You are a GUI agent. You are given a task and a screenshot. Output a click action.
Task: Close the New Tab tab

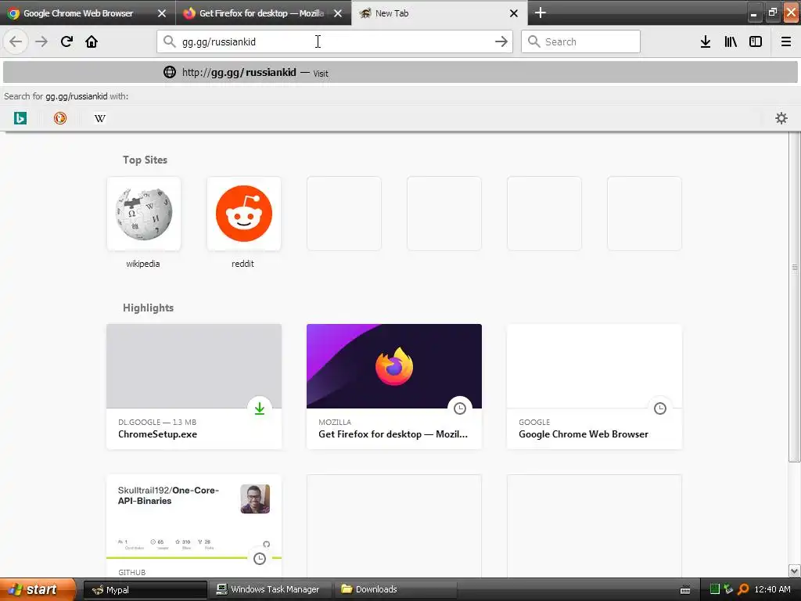514,13
